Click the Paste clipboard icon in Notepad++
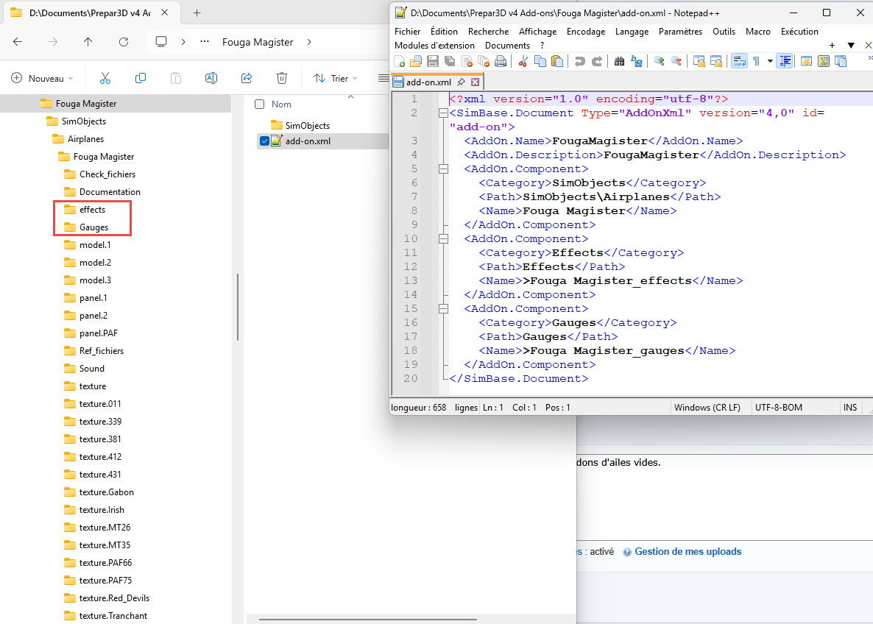Screen dimensions: 873x624 (556, 61)
